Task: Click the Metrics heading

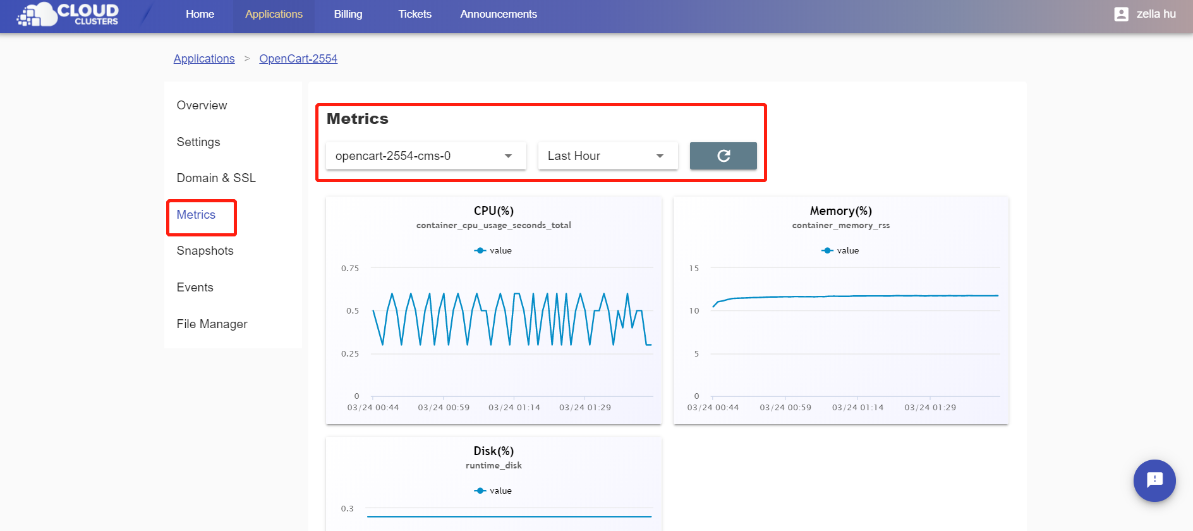Action: click(358, 119)
